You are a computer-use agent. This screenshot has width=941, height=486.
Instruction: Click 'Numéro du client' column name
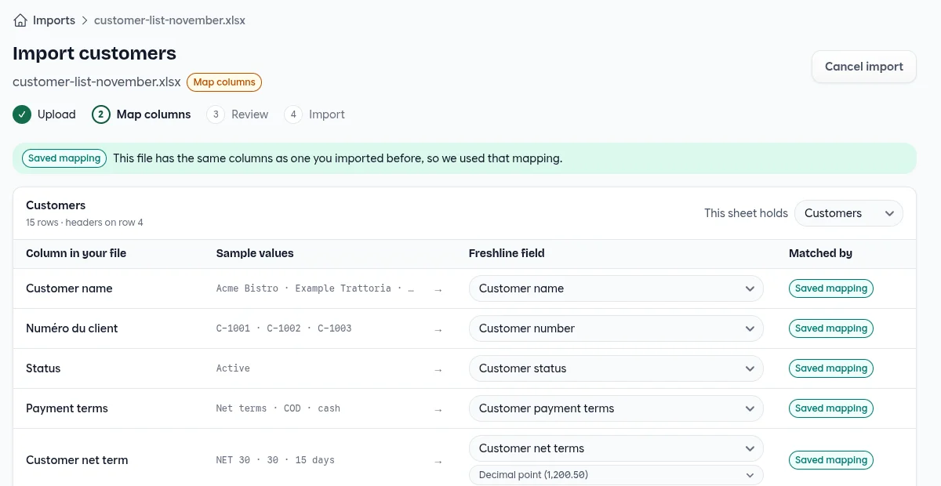(72, 328)
